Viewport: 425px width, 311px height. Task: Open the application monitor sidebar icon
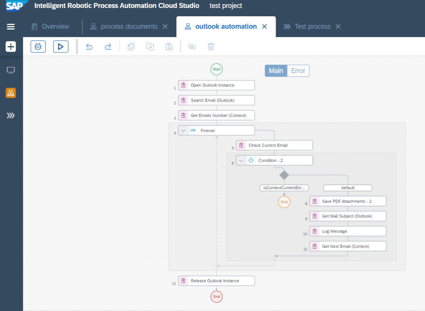[11, 70]
